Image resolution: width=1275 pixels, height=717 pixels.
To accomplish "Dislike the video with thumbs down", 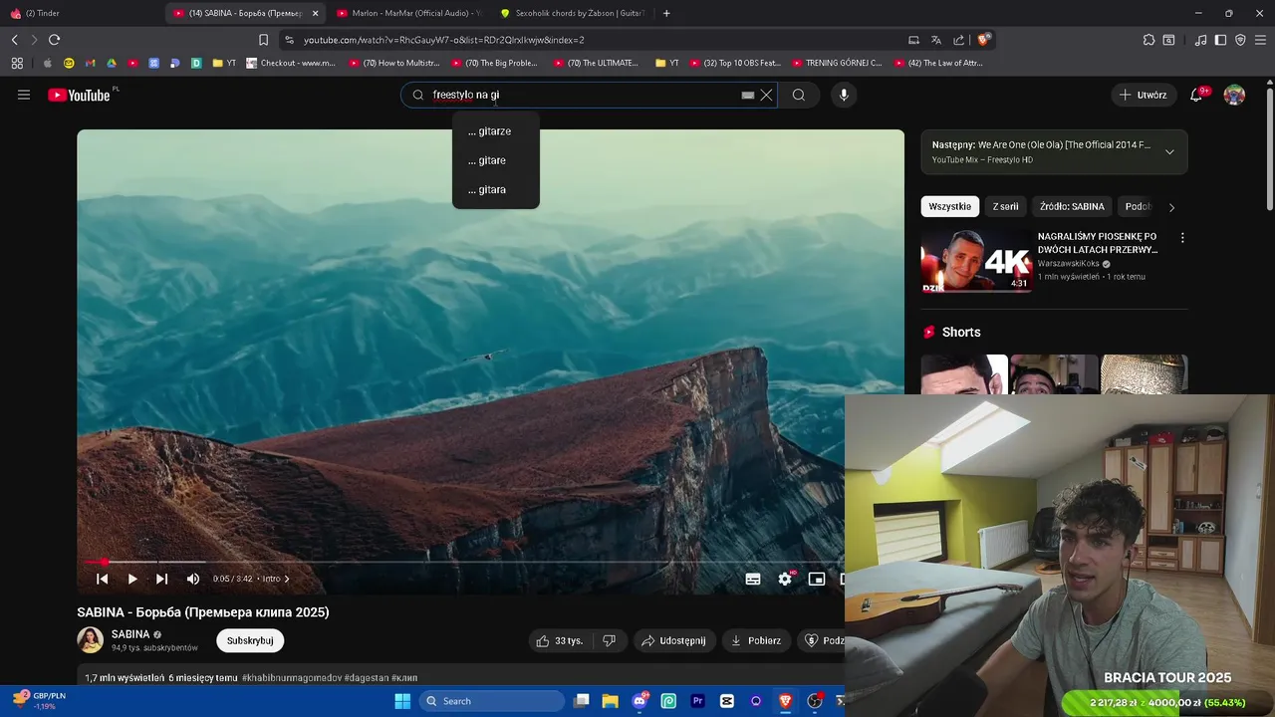I will [610, 640].
